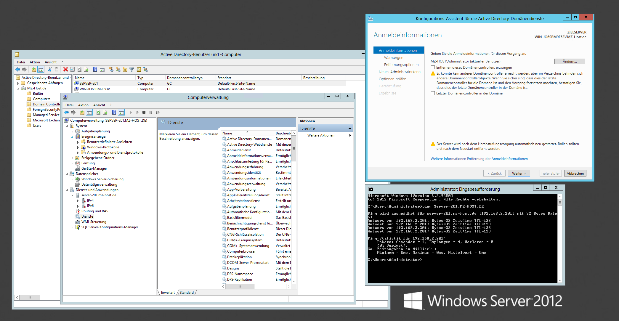The width and height of the screenshot is (619, 321).
Task: Expand the Gespeicherte Abfragen tree node
Action: [18, 83]
